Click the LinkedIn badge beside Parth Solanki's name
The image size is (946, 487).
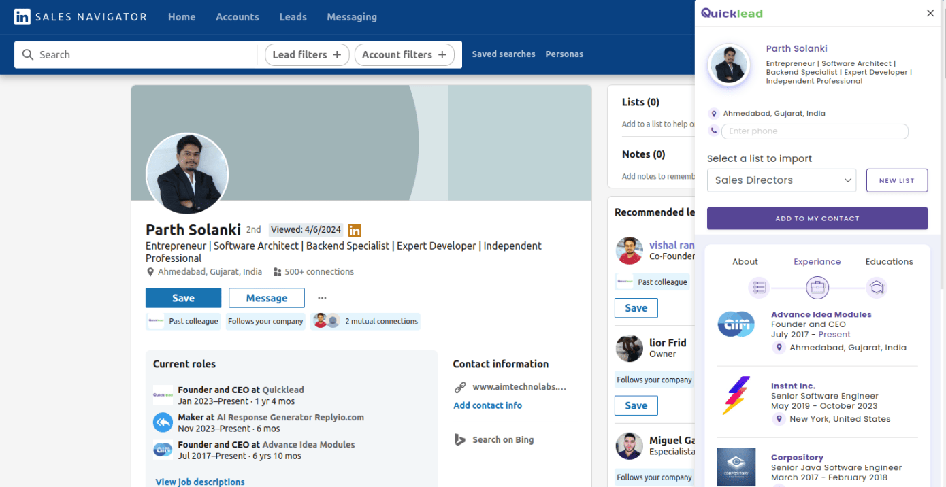coord(355,231)
